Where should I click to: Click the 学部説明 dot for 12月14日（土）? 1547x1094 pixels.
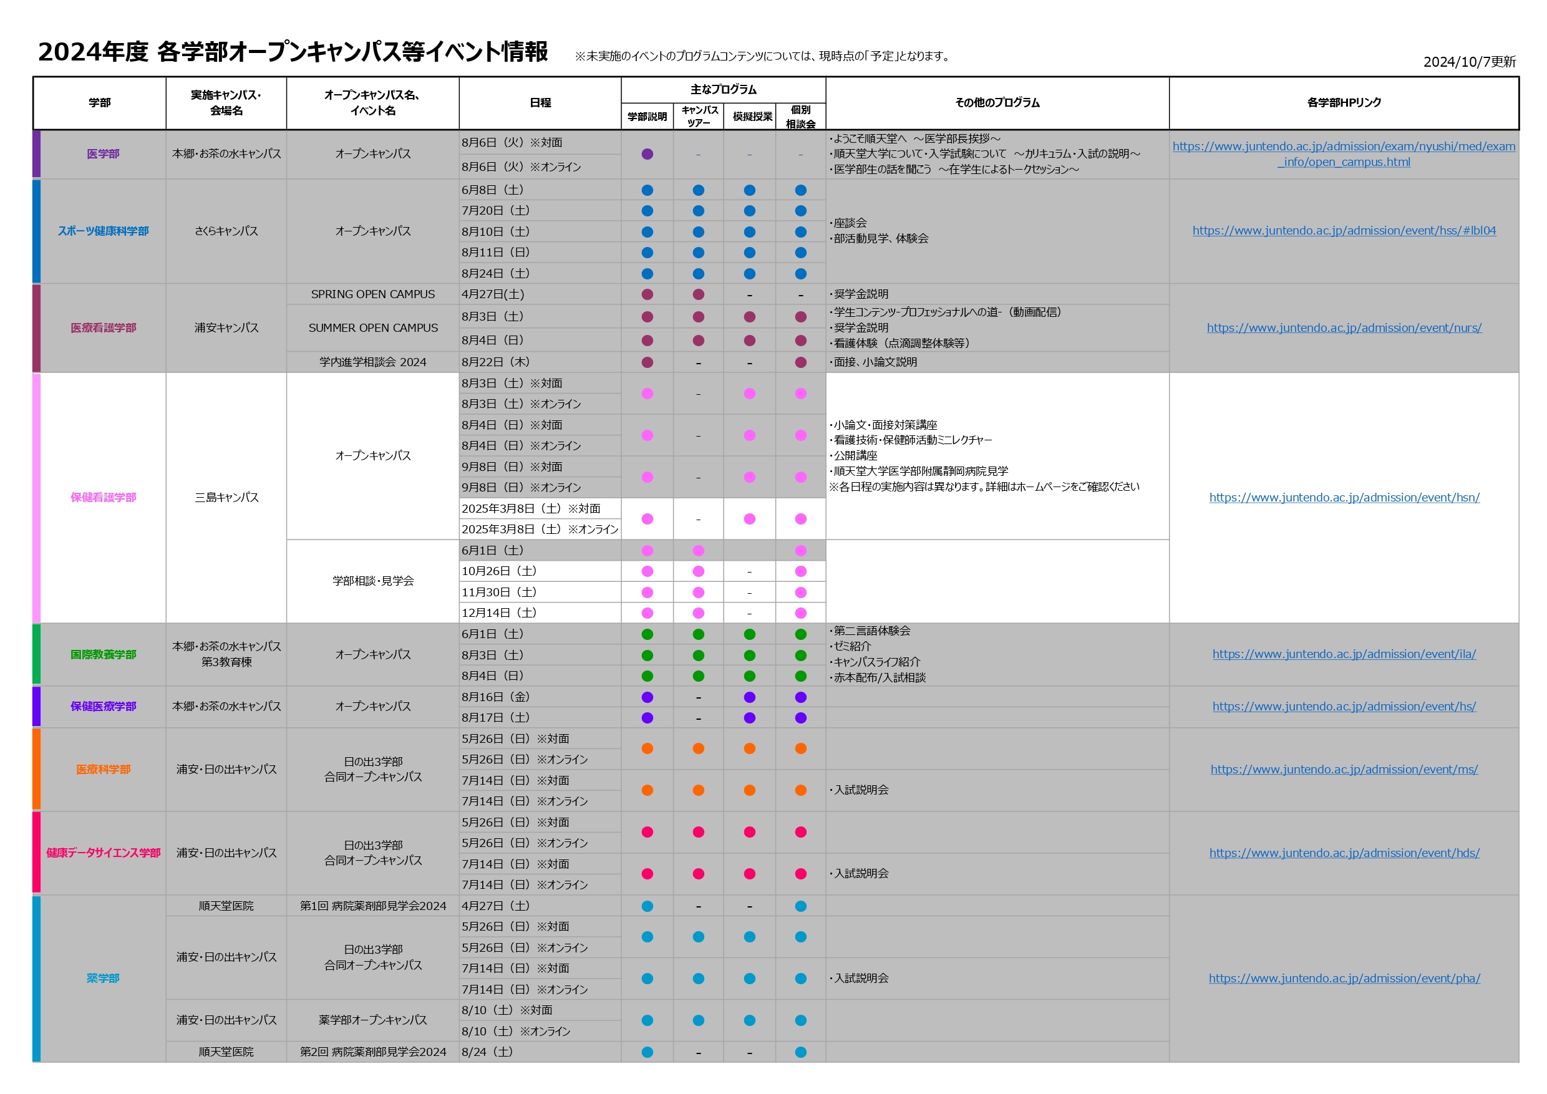coord(647,614)
